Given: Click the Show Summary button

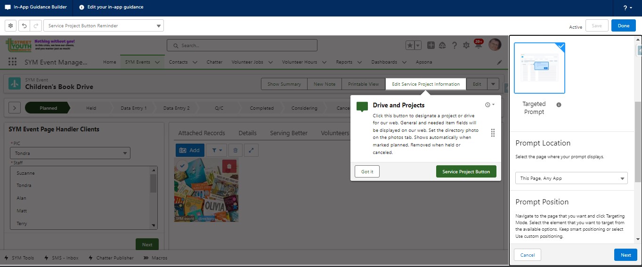Looking at the screenshot, I should pos(284,84).
